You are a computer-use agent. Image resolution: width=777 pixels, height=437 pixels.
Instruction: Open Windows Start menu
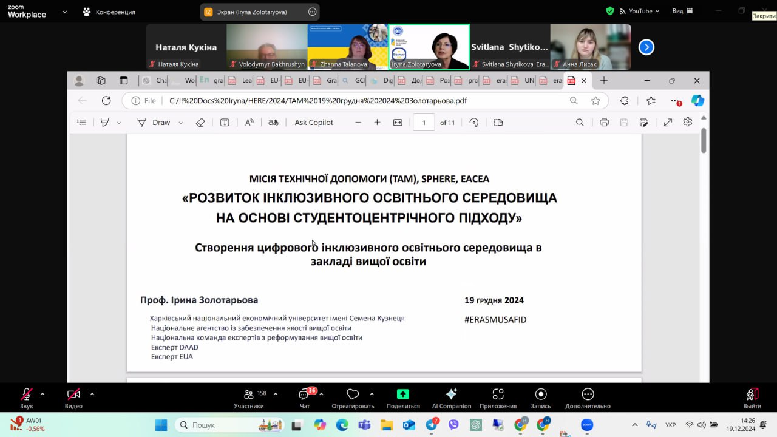click(161, 425)
